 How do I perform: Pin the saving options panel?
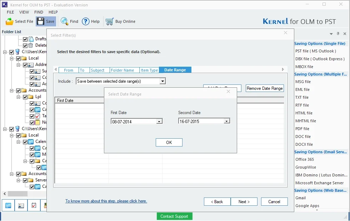point(338,34)
